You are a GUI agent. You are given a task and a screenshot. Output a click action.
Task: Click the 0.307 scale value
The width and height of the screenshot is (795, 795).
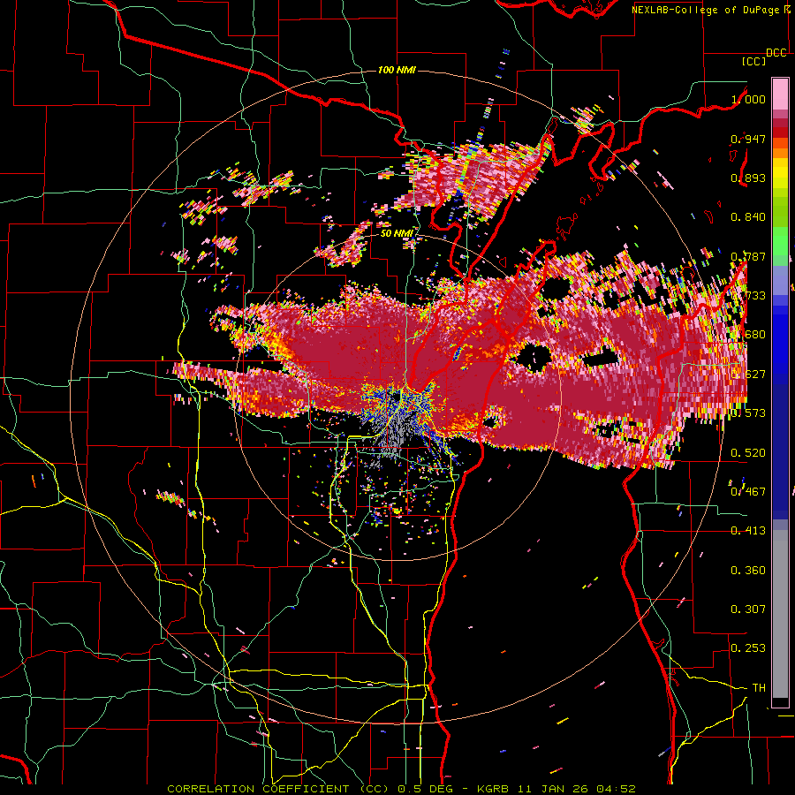tap(748, 609)
